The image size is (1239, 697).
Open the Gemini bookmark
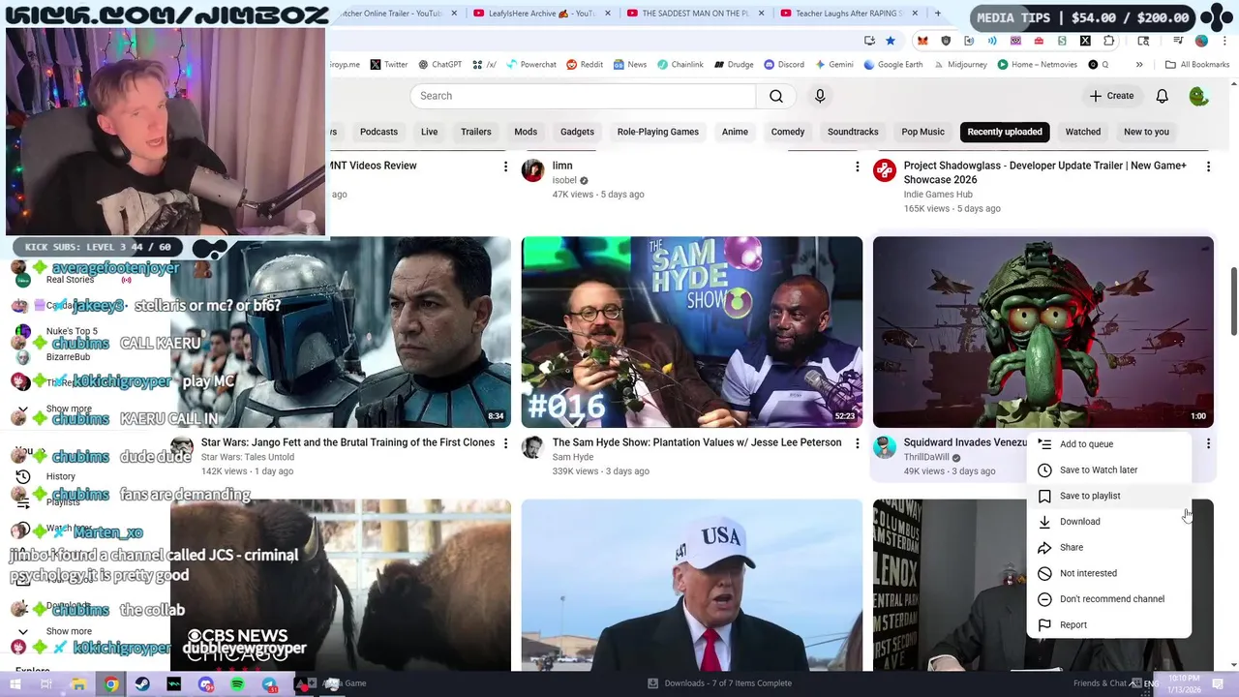pyautogui.click(x=833, y=65)
